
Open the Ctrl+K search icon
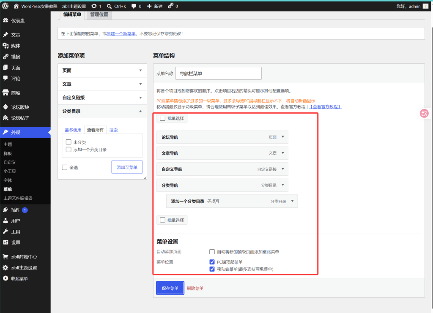tap(110, 6)
